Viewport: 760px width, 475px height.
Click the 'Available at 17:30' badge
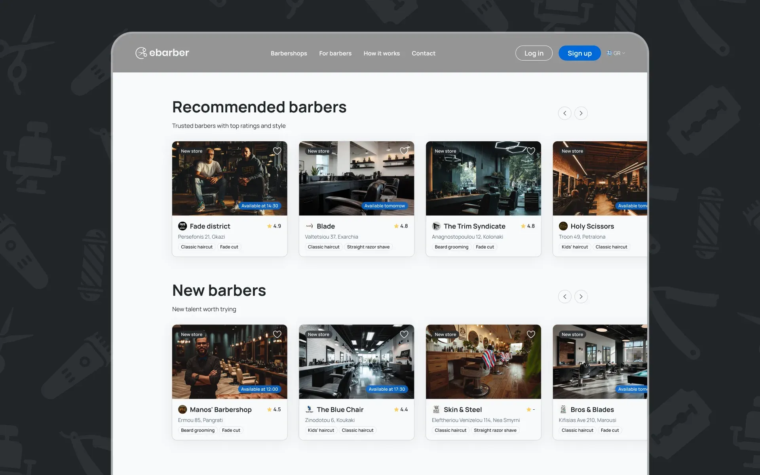coord(387,389)
